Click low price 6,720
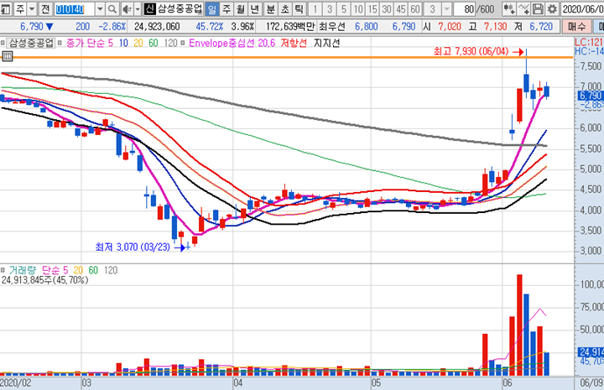 (541, 27)
